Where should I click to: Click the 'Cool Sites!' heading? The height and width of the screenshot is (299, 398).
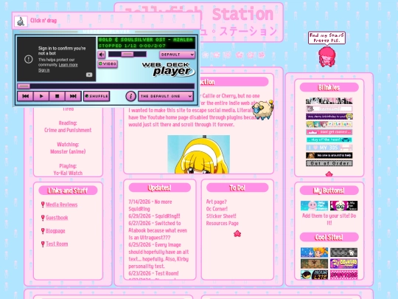pyautogui.click(x=329, y=237)
